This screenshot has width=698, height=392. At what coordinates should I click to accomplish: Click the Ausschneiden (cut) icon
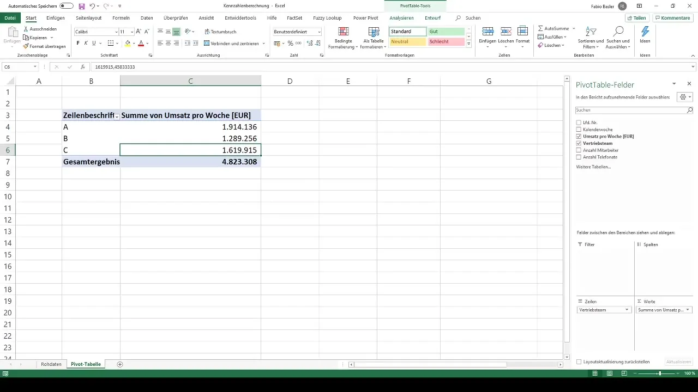coord(26,29)
